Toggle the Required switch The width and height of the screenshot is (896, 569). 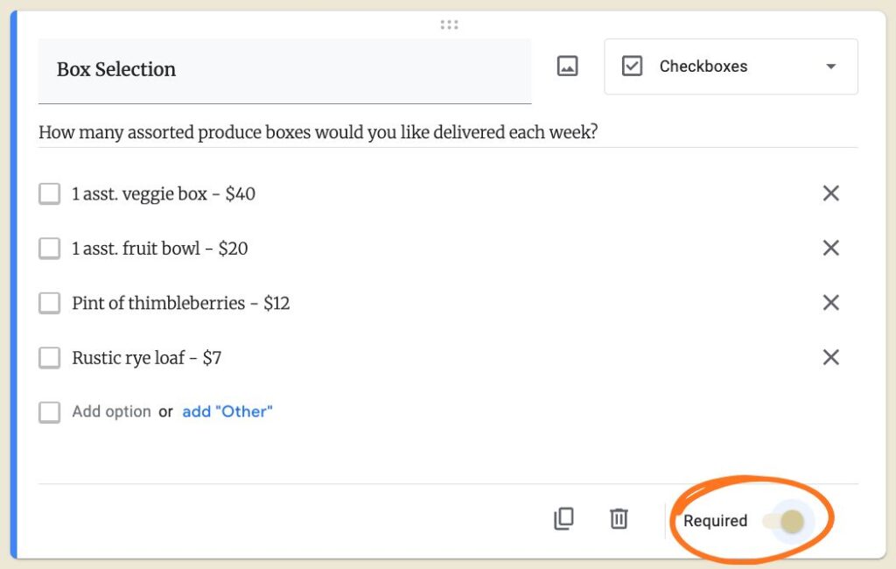tap(785, 522)
